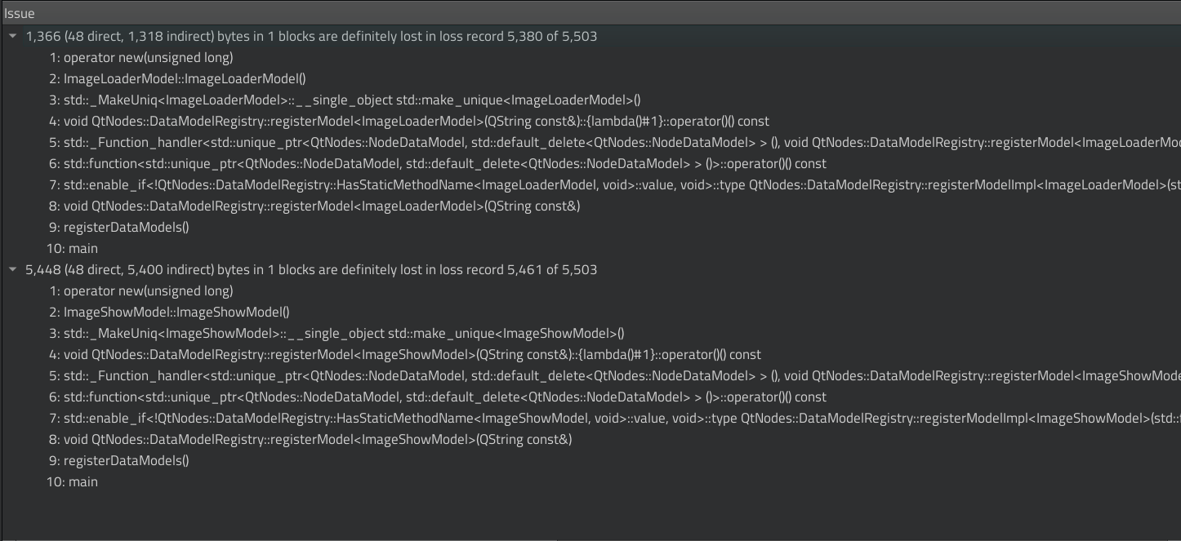
Task: Select the loss record 5,380 summary line
Action: point(310,36)
